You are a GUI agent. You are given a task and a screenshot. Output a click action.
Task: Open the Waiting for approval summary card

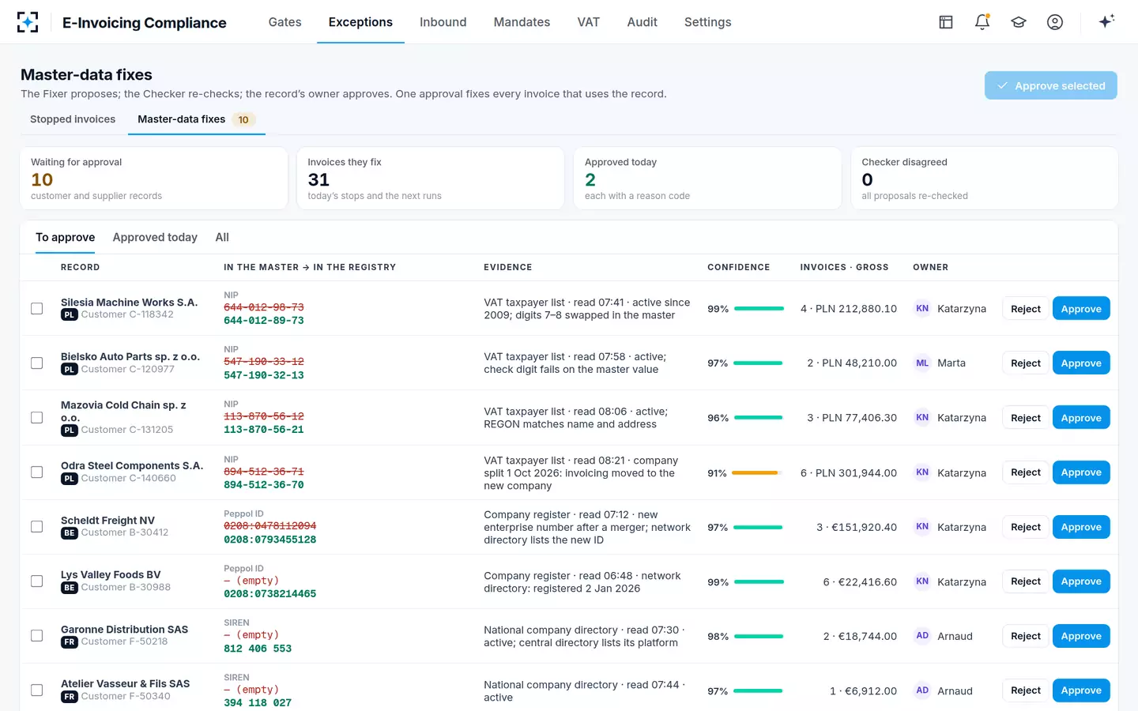[x=154, y=179]
